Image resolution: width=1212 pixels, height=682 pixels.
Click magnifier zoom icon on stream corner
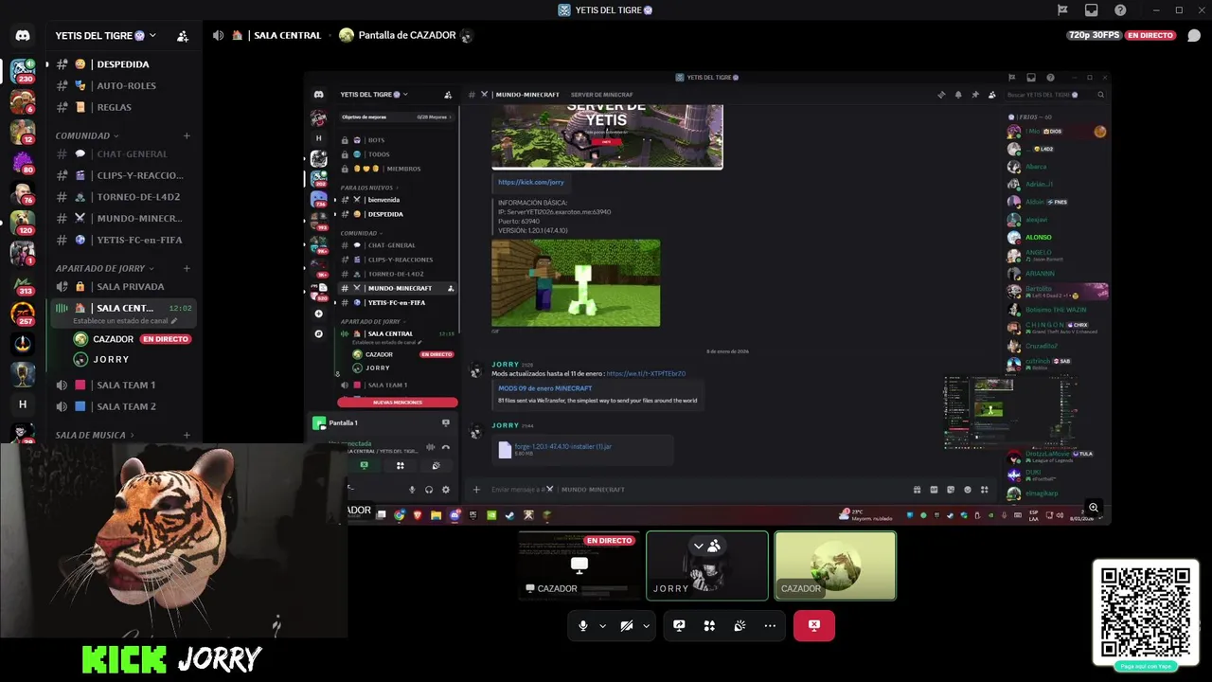pyautogui.click(x=1094, y=508)
